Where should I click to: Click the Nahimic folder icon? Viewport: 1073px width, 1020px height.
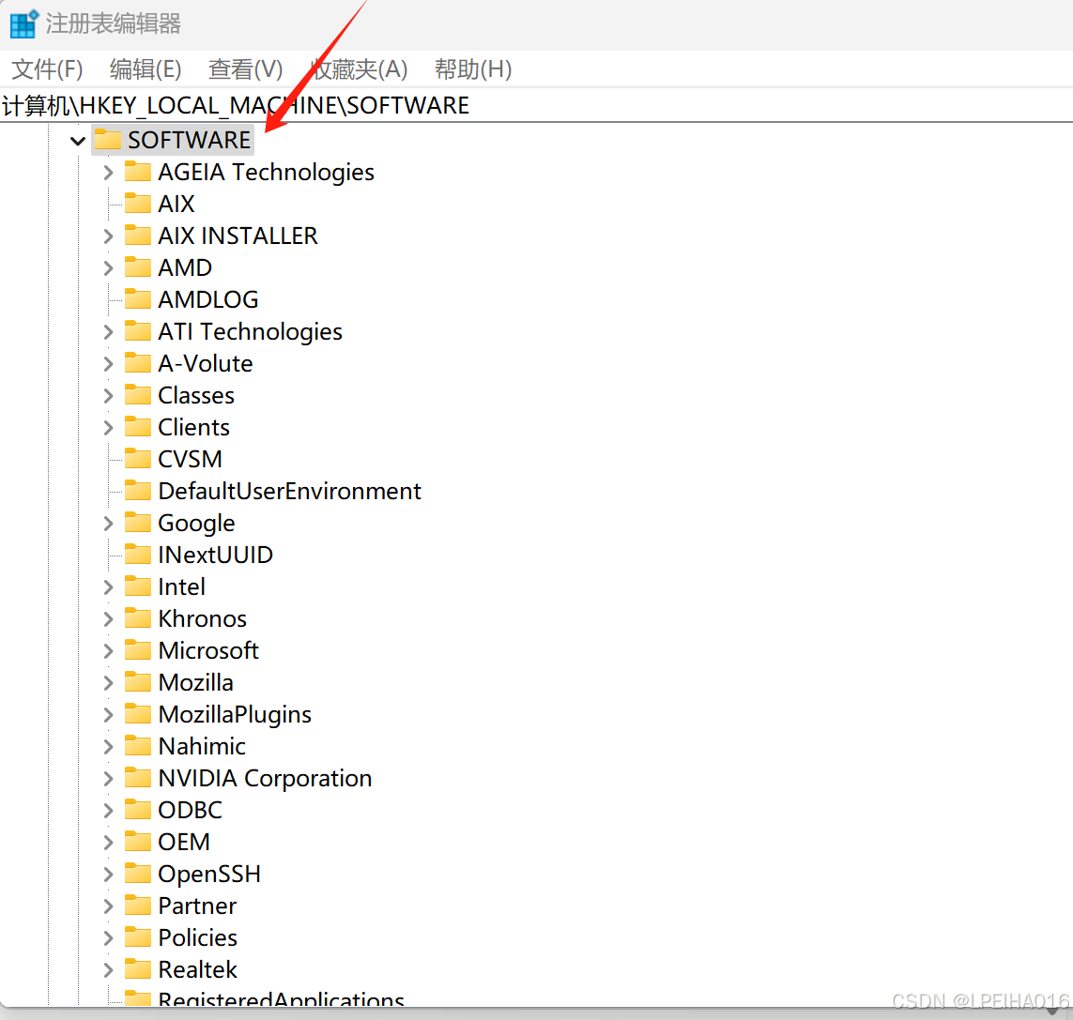click(x=138, y=746)
